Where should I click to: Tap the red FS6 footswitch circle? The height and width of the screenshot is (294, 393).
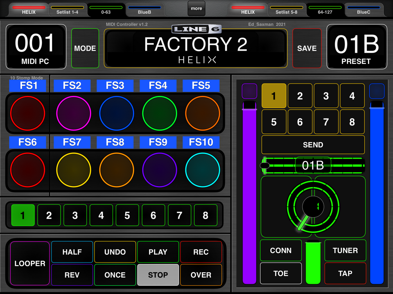pos(28,170)
